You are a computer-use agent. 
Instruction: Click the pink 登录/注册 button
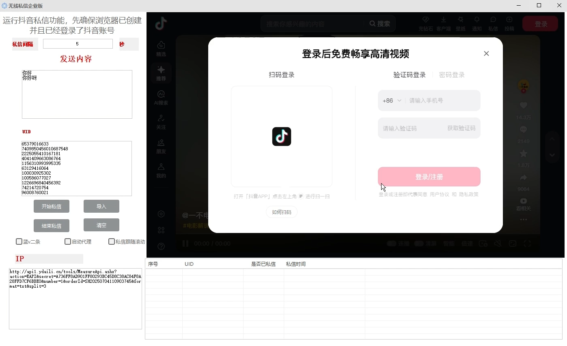point(429,177)
